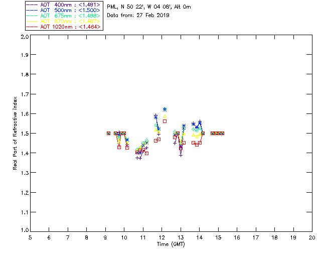This screenshot has height=257, width=321.
Task: Click the 1.0 y-axis tick label
Action: pyautogui.click(x=25, y=230)
